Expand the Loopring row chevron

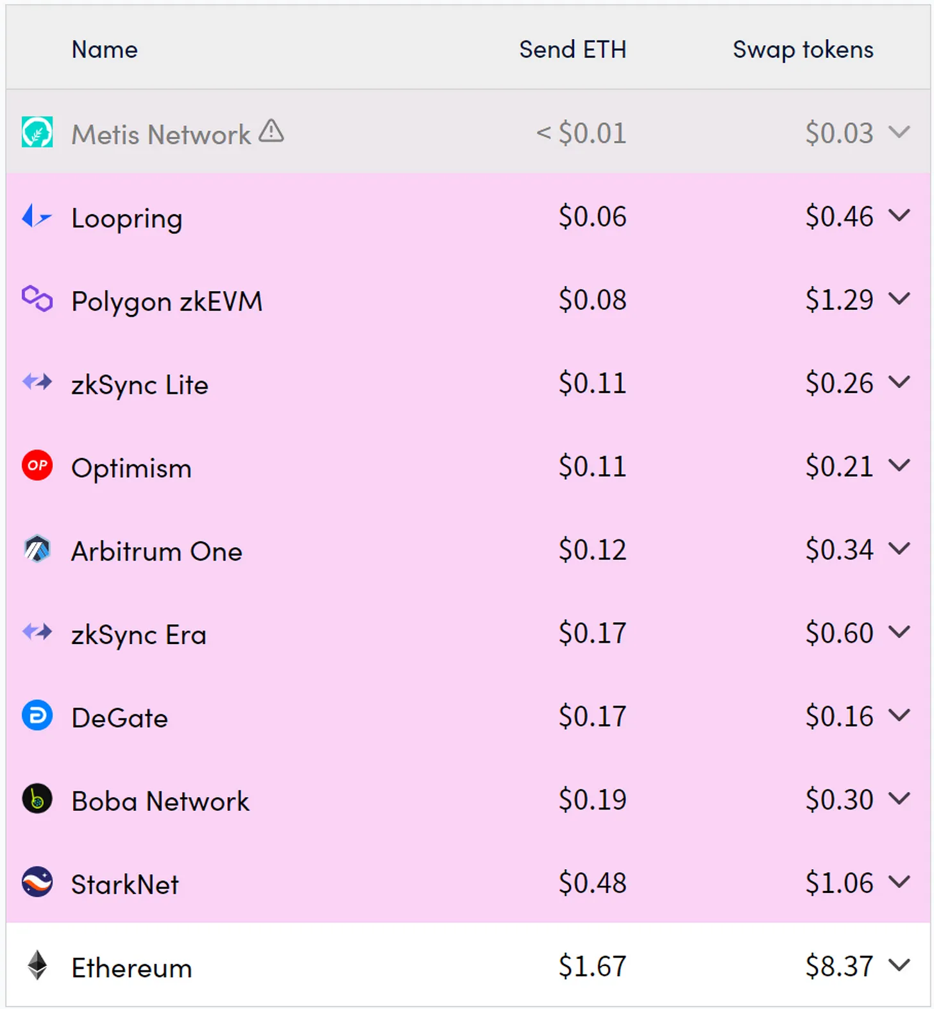click(x=899, y=216)
